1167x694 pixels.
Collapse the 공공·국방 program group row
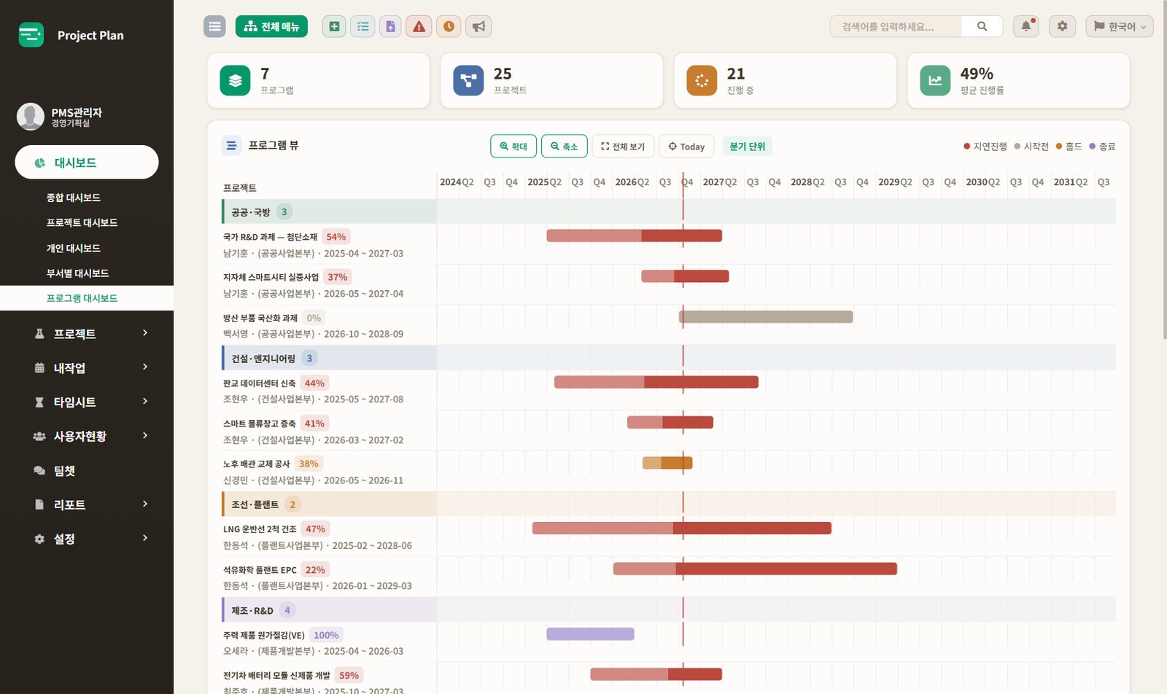coord(329,211)
